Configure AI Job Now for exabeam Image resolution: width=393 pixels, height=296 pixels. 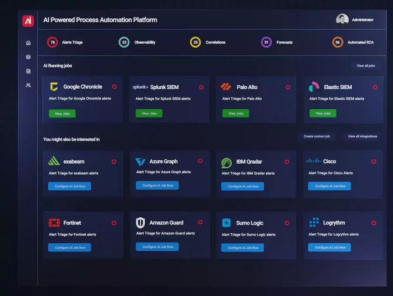(x=69, y=186)
